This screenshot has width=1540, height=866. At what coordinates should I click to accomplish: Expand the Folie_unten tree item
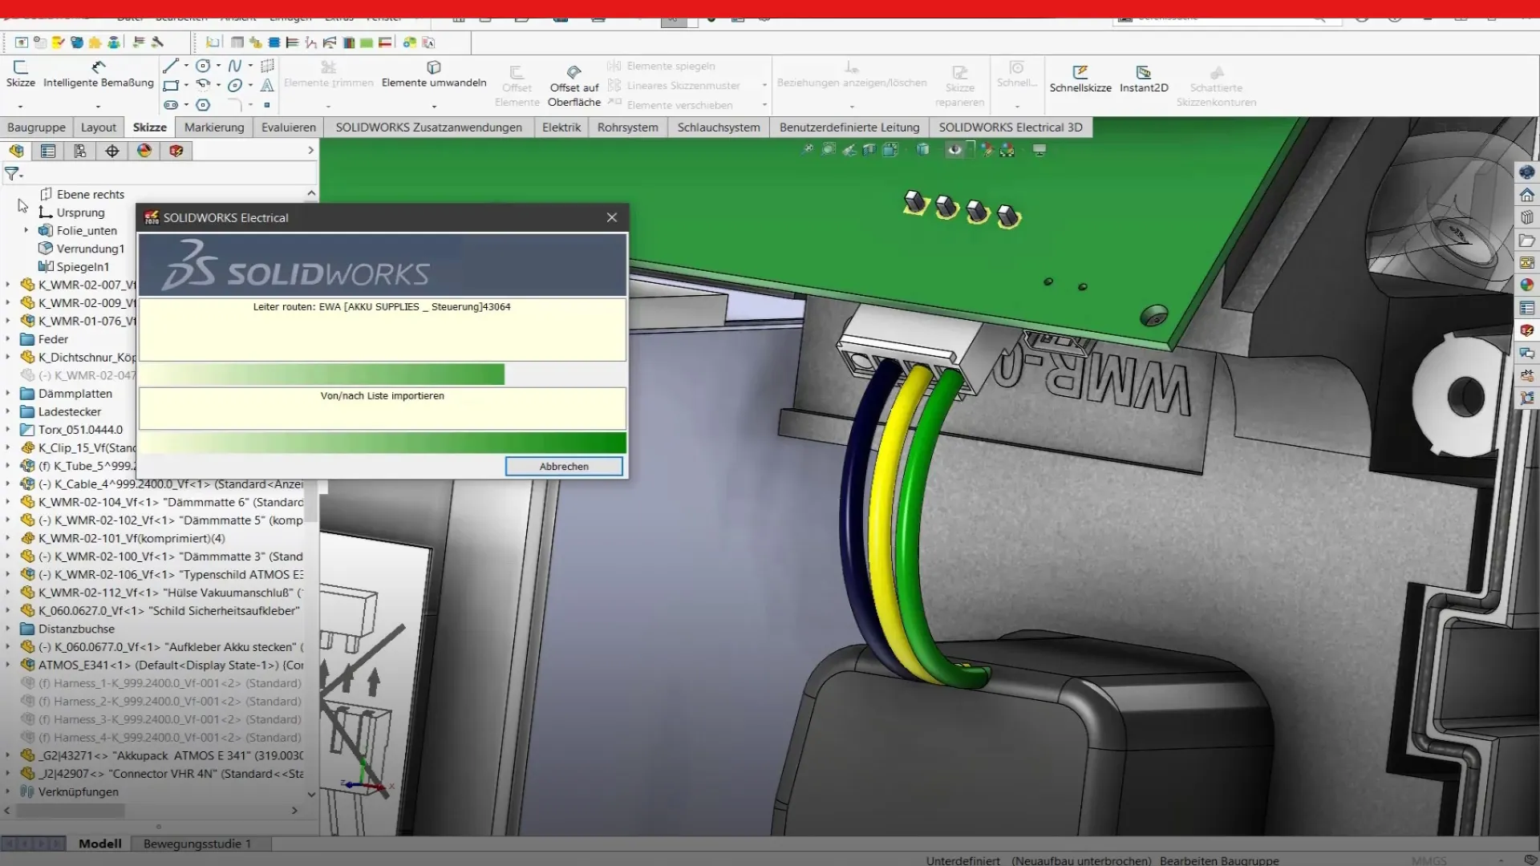click(x=26, y=230)
